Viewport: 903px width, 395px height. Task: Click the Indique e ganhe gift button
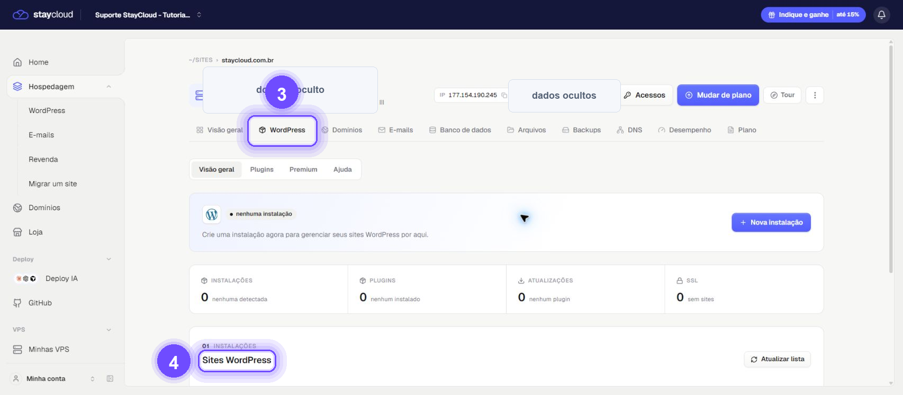tap(813, 15)
